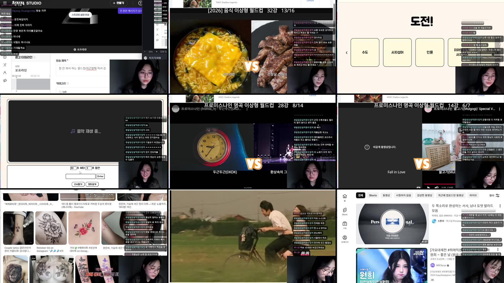The image size is (504, 283).
Task: Select the talk category option
Action: pos(64,92)
